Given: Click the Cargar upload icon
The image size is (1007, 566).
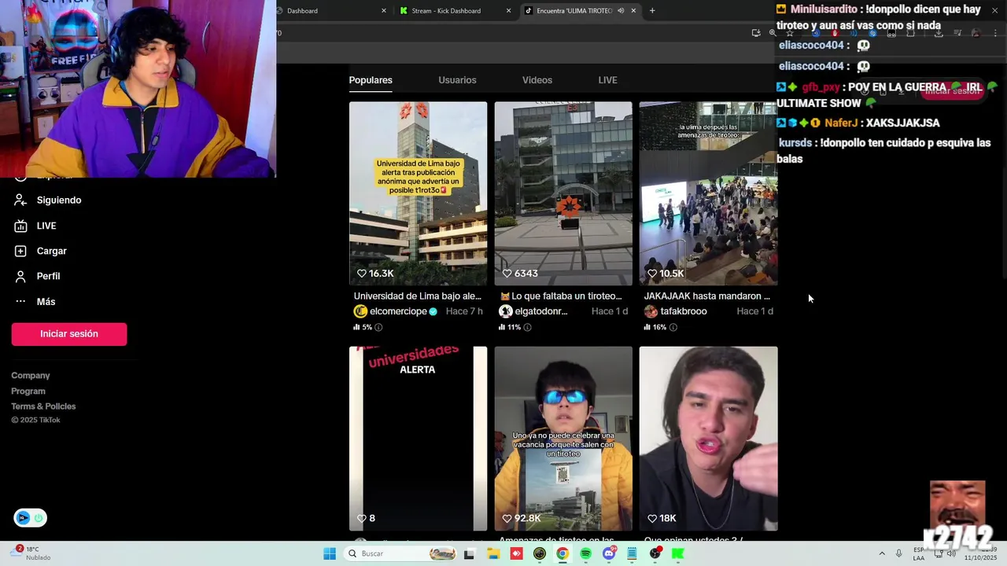Looking at the screenshot, I should (x=20, y=251).
